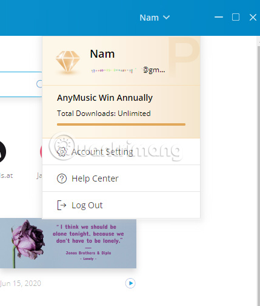The width and height of the screenshot is (260, 306).
Task: Close the AnyMusic window
Action: point(253,18)
